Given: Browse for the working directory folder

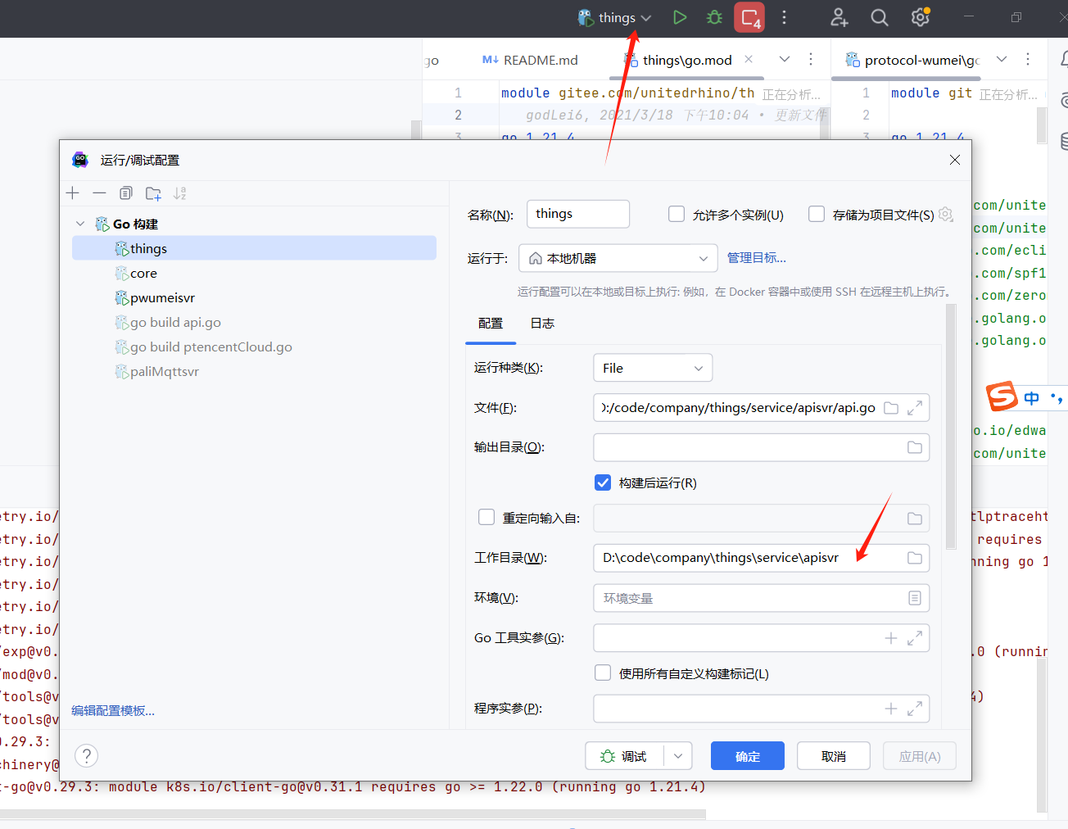Looking at the screenshot, I should (x=914, y=558).
